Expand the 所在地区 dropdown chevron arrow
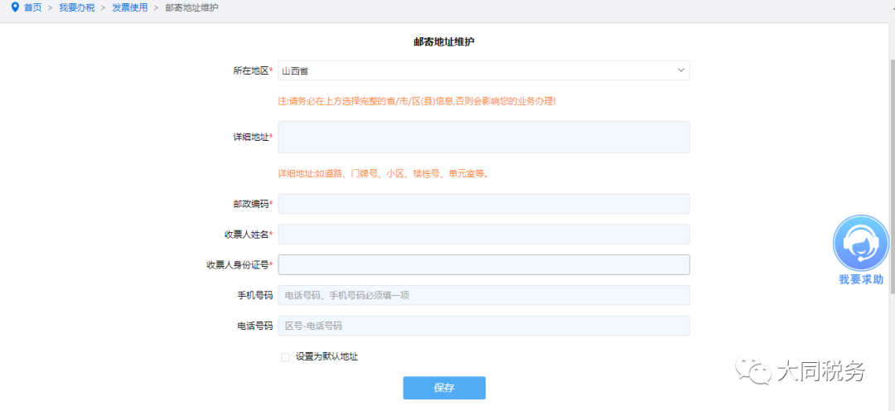Screen dimensions: 895x411 point(680,70)
